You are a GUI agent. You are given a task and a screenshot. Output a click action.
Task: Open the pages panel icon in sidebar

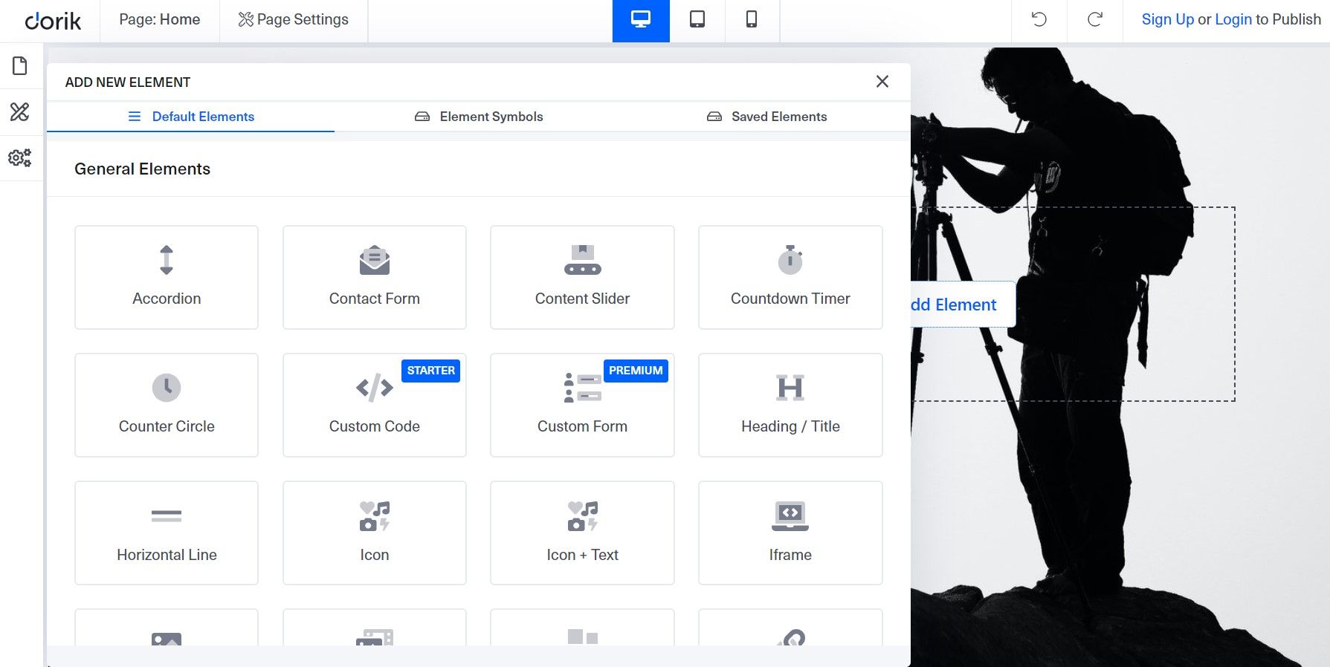click(x=20, y=66)
